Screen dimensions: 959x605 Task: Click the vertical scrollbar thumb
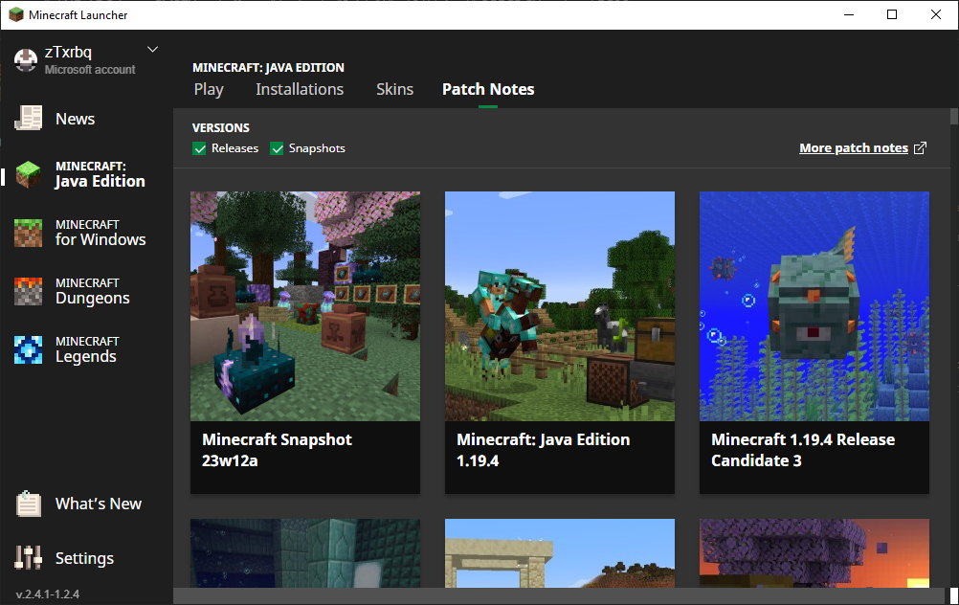[953, 116]
